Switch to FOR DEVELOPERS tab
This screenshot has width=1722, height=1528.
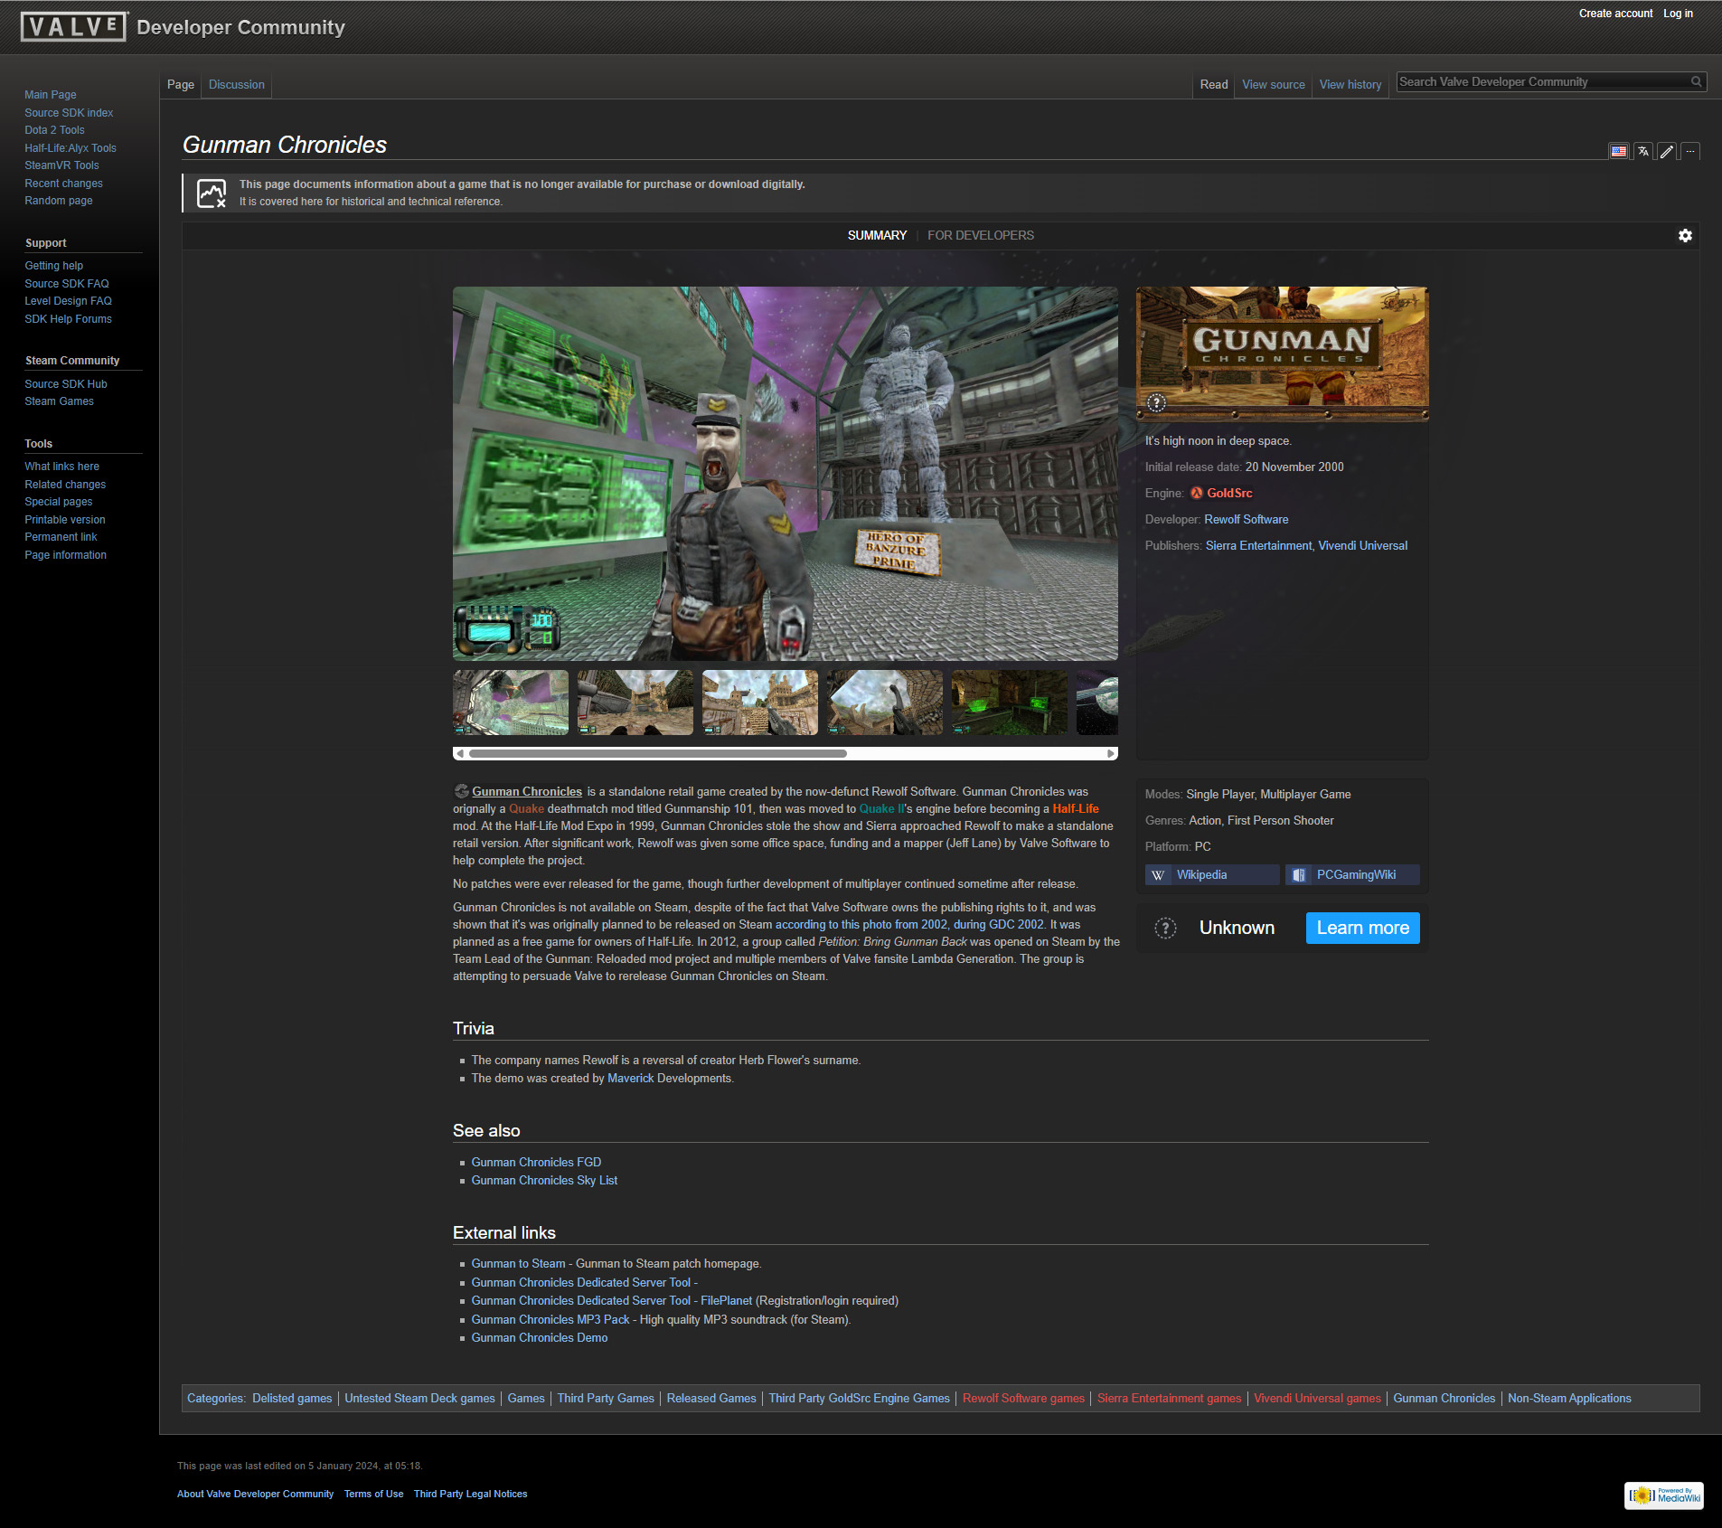(980, 235)
